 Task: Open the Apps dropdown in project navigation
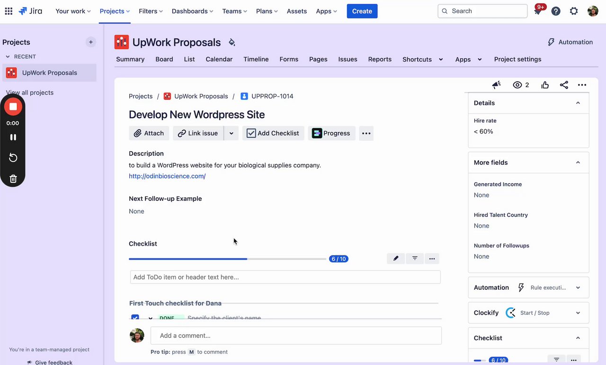pos(468,59)
